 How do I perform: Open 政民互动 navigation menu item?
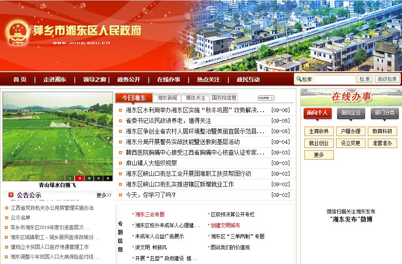pyautogui.click(x=248, y=79)
